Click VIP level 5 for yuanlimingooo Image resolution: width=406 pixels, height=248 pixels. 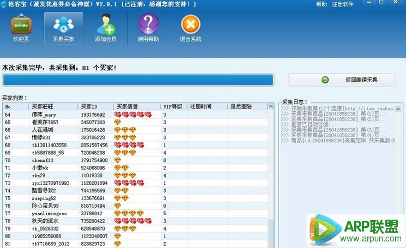pos(165,214)
